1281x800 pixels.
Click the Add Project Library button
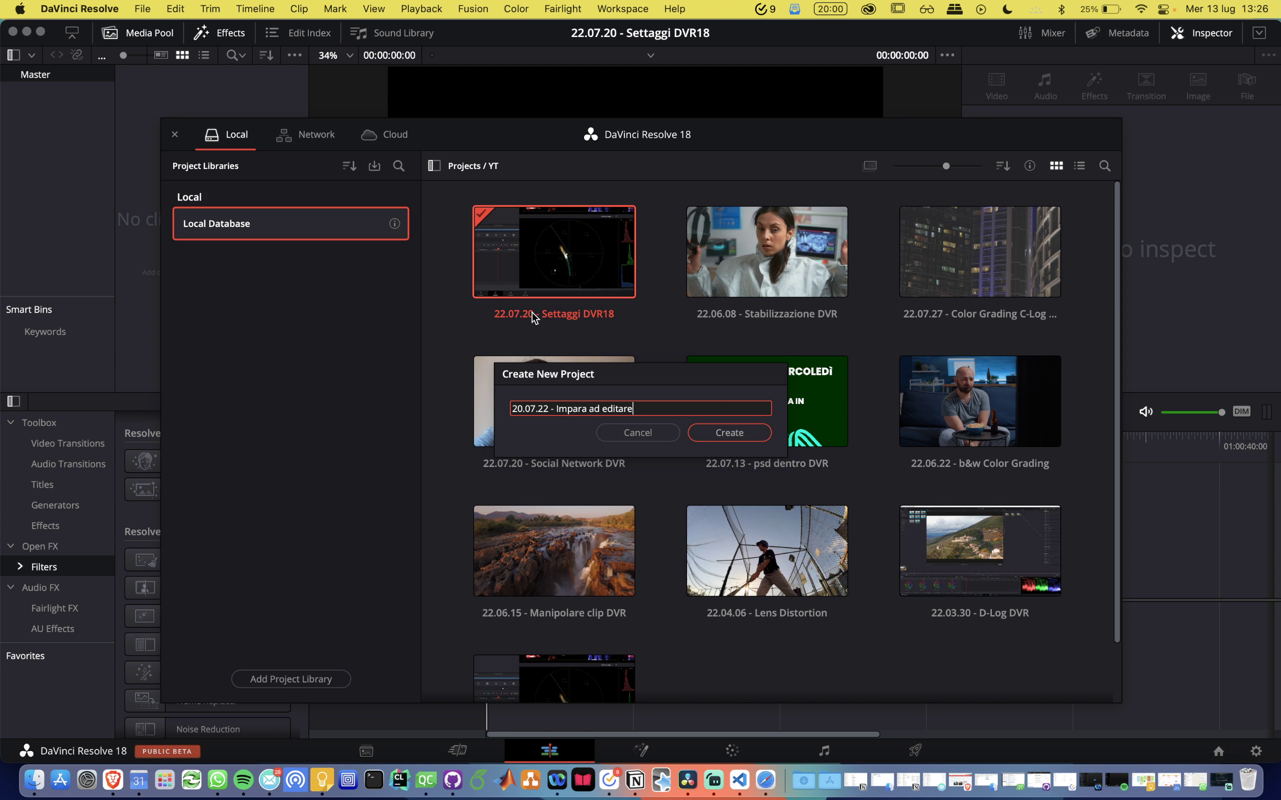(x=291, y=679)
